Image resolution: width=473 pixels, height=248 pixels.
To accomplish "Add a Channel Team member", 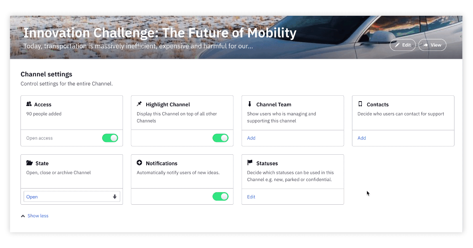I will coord(251,138).
